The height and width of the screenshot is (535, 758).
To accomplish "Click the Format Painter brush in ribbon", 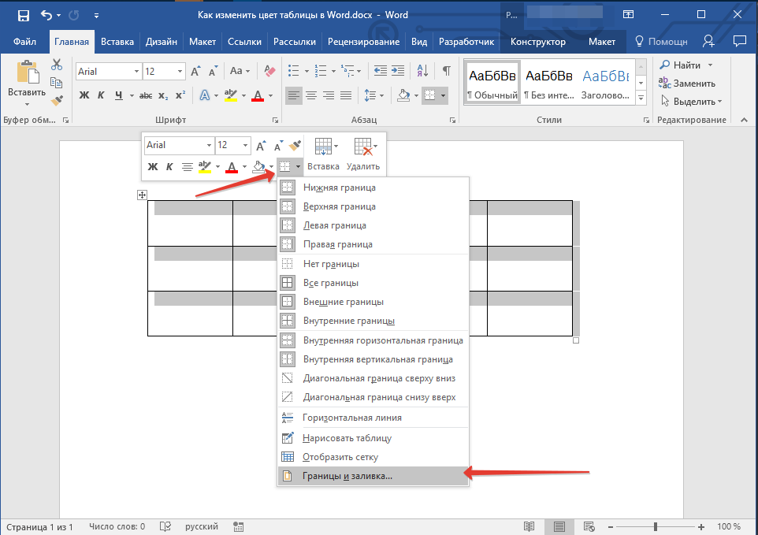I will [57, 101].
